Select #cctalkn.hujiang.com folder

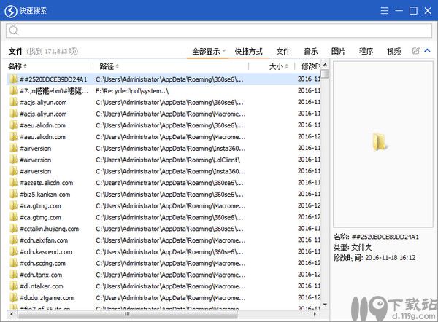[x=49, y=229]
